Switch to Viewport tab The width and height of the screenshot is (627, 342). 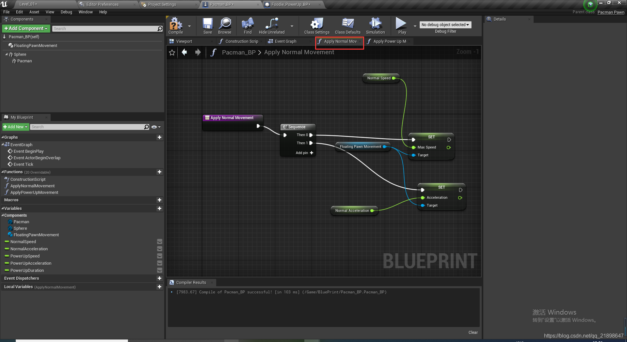(184, 41)
